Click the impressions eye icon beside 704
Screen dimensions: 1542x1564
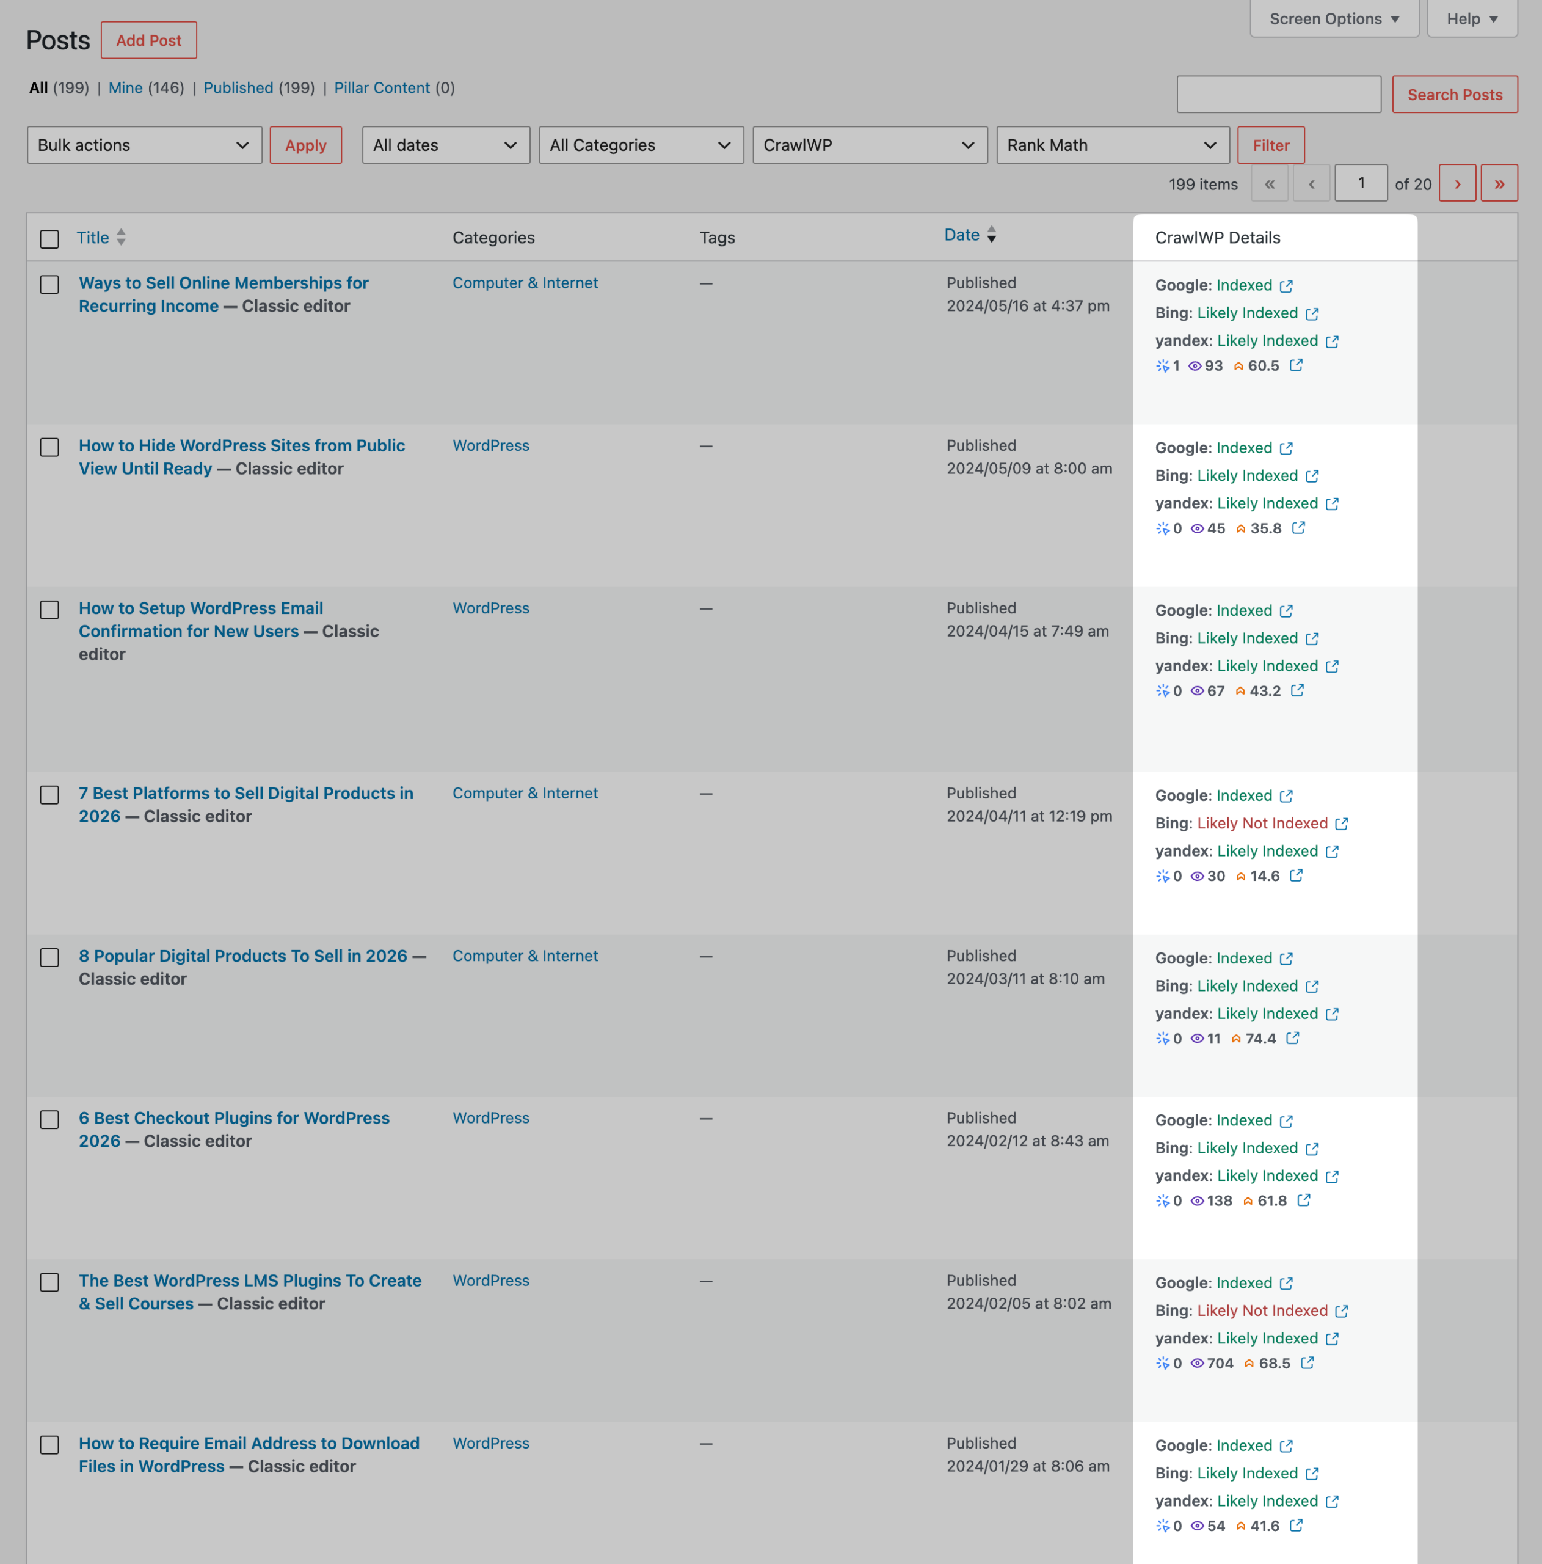[x=1198, y=1364]
